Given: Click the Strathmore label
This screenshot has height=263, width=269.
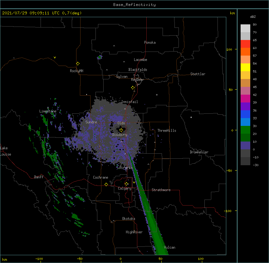Looking at the screenshot, I should click(x=161, y=190).
